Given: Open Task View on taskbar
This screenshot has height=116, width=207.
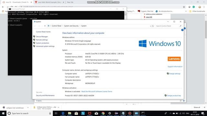Looking at the screenshot, I should pyautogui.click(x=56, y=113).
